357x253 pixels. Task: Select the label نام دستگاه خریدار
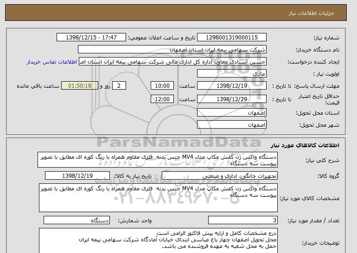(x=318, y=50)
